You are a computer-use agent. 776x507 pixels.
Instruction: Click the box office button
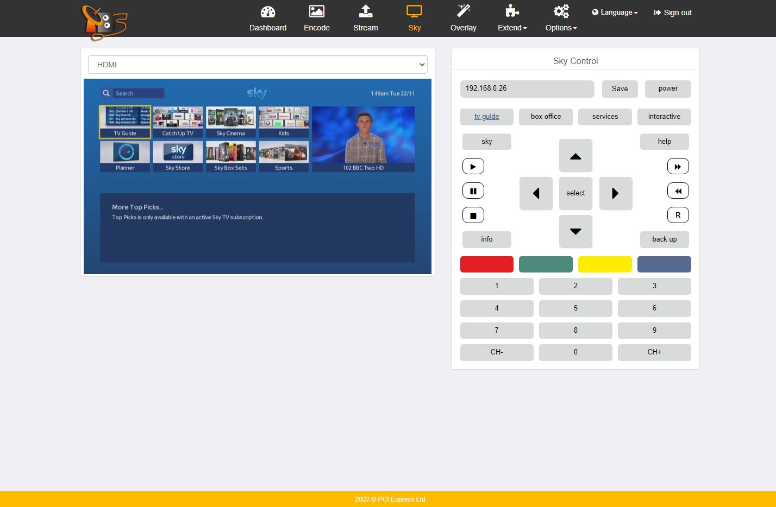click(546, 117)
